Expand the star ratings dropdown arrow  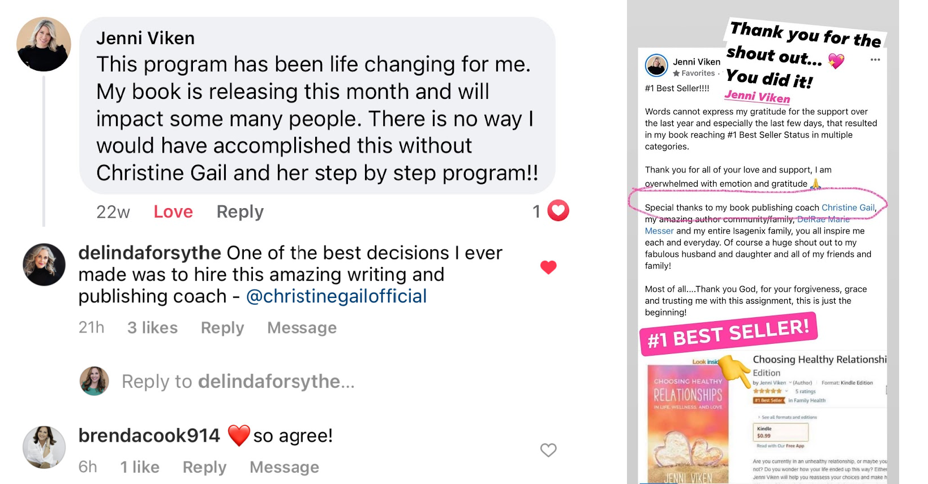click(x=787, y=391)
